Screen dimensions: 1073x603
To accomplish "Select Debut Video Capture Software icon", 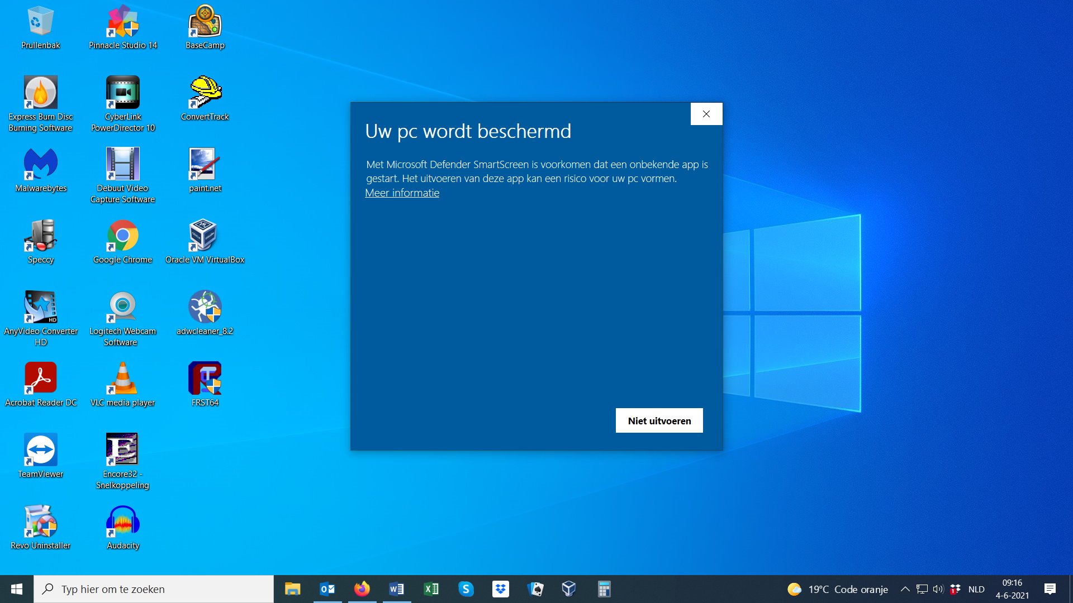I will 123,176.
